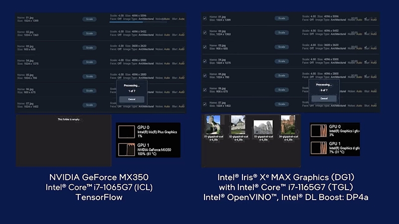Click Scale for 05.jpg in Intel panel
Screen dimensions: 399x224
coord(281,76)
